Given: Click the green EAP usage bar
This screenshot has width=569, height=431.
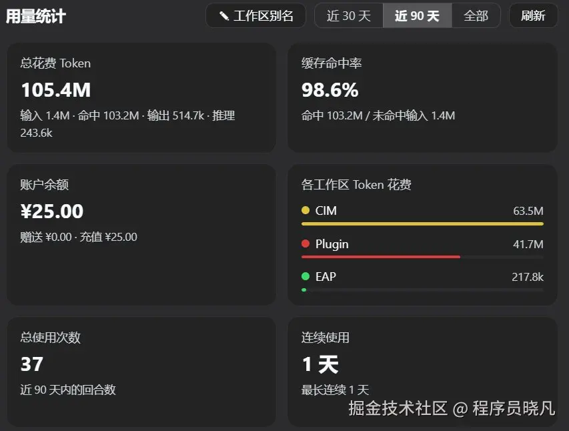Looking at the screenshot, I should (x=304, y=290).
